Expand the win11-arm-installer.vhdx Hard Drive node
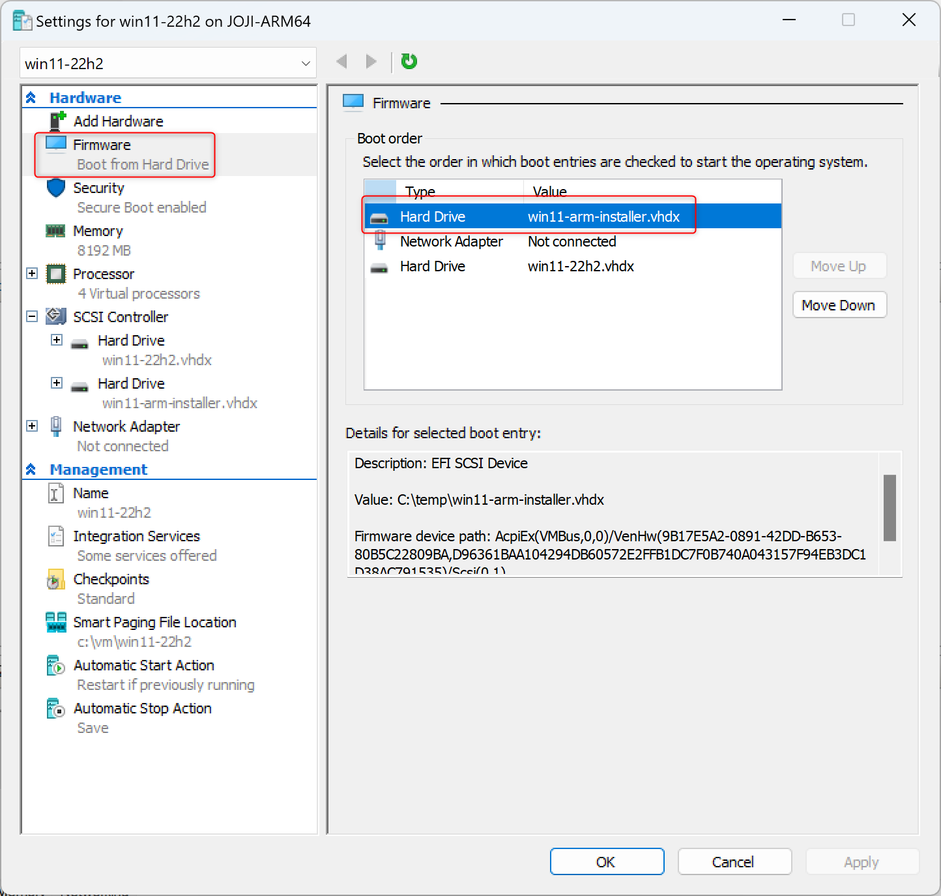941x896 pixels. [57, 383]
